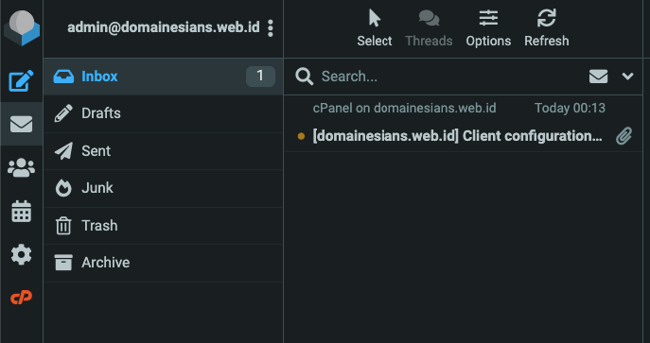Viewport: 650px width, 343px height.
Task: Click the Roundcube logo icon
Action: pyautogui.click(x=22, y=28)
